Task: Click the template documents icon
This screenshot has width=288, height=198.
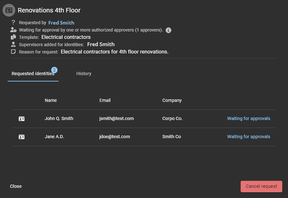Action: point(13,37)
